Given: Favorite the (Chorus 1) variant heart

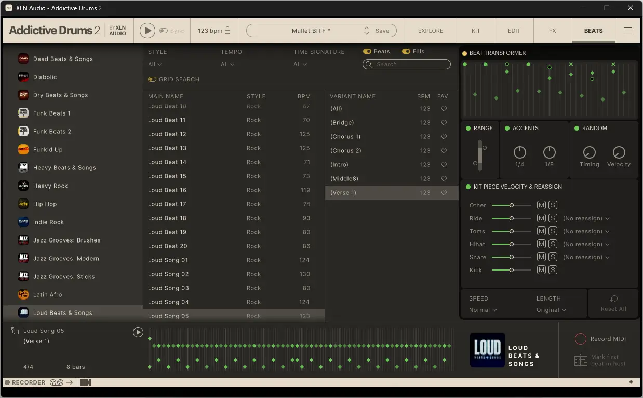Looking at the screenshot, I should coord(444,137).
